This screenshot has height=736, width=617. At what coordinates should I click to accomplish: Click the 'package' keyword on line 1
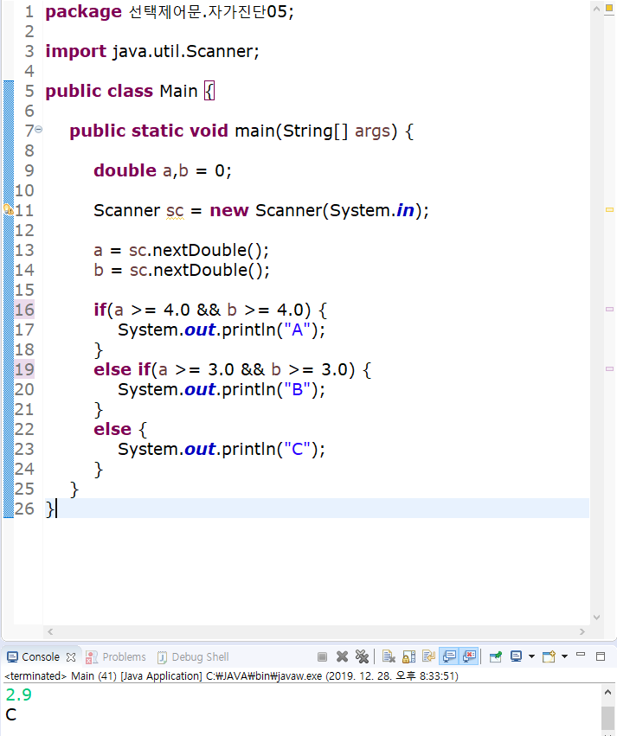(x=83, y=12)
